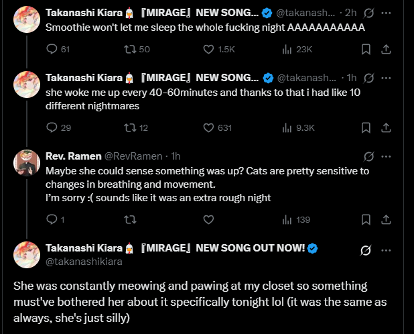Reply to the Smoothie sleep tweet

52,49
